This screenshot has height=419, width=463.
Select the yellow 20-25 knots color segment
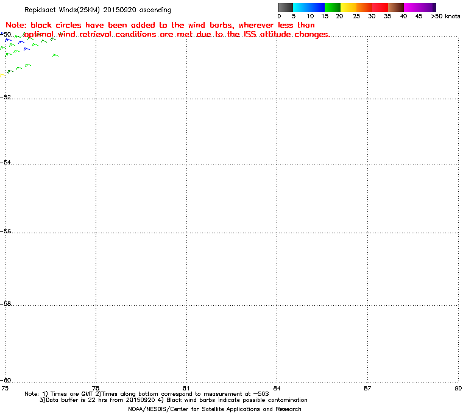348,7
